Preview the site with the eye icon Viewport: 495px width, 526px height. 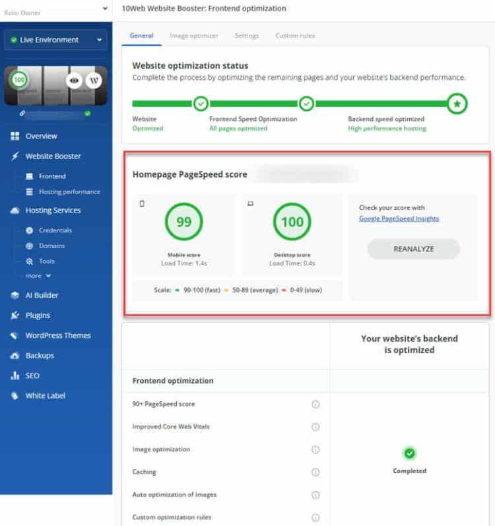[x=74, y=81]
